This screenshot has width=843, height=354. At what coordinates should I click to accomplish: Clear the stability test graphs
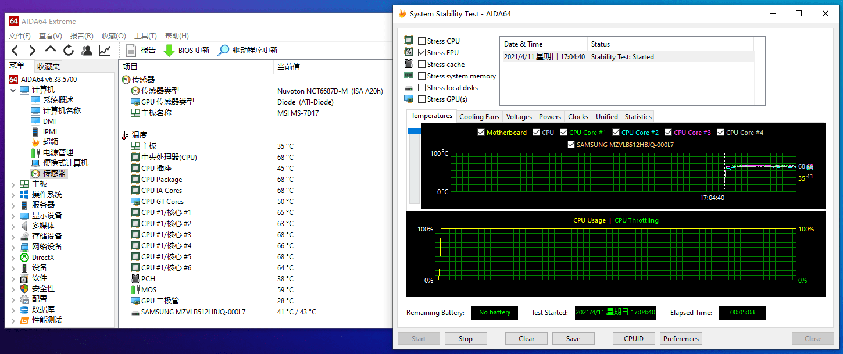pyautogui.click(x=526, y=338)
